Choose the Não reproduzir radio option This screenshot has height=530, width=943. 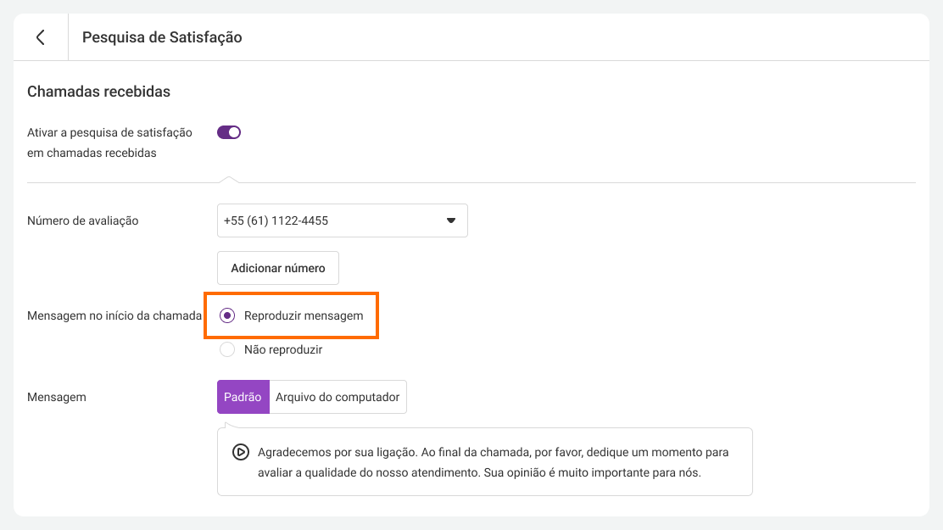227,349
